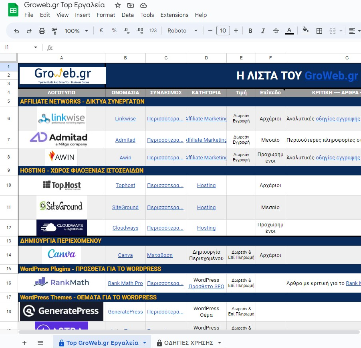361x348 pixels.
Task: Click the Merge cells icon
Action: coord(333,31)
